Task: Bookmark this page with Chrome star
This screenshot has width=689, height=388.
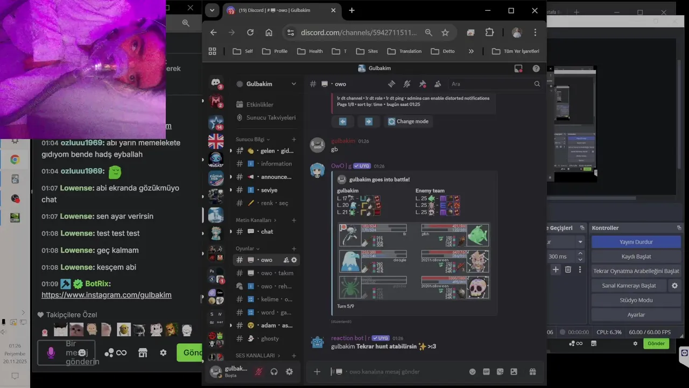Action: coord(445,32)
